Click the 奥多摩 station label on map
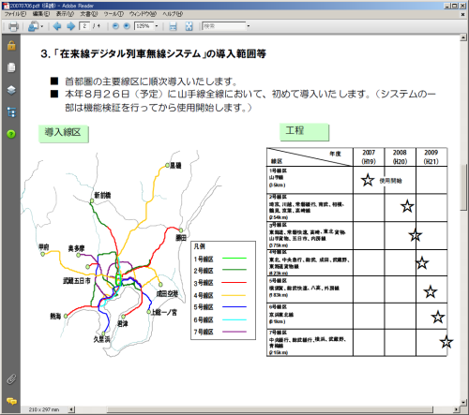469x415 pixels. (x=76, y=248)
